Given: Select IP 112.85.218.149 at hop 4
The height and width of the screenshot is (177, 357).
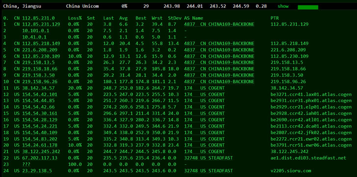Looking at the screenshot, I should 41,44.
